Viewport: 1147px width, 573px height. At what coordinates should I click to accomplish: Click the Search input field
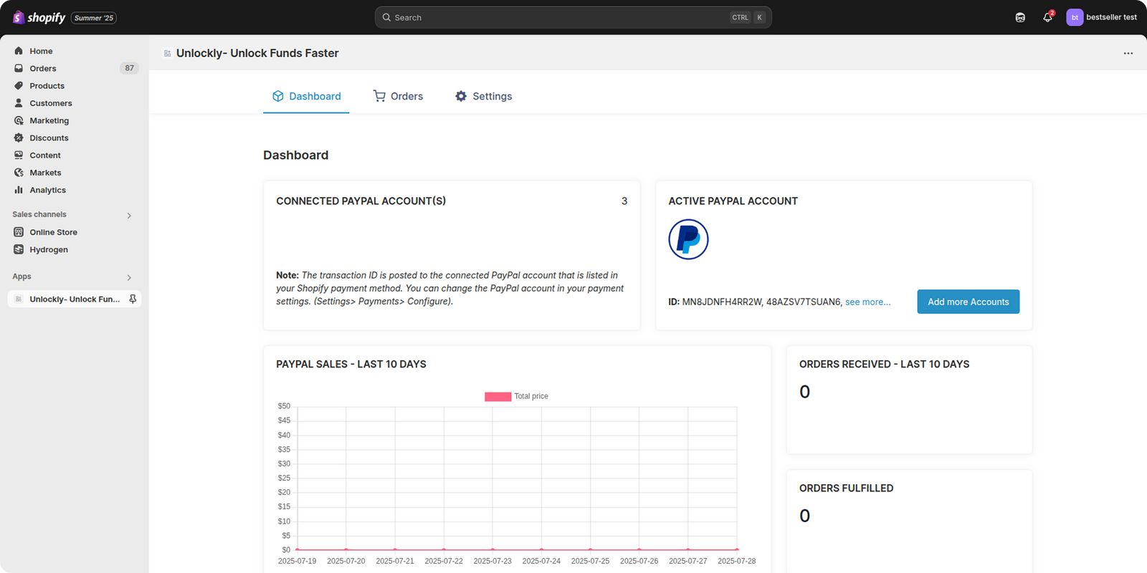click(559, 17)
